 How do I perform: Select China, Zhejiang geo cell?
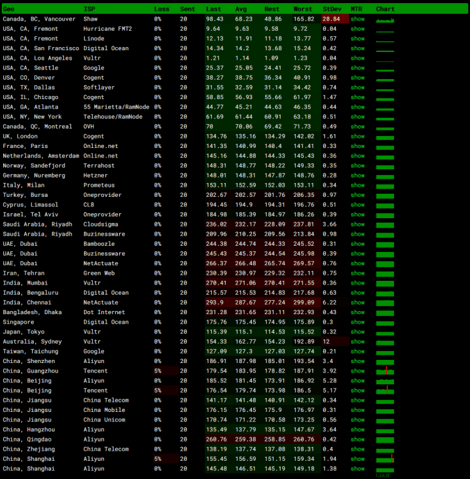coord(29,449)
